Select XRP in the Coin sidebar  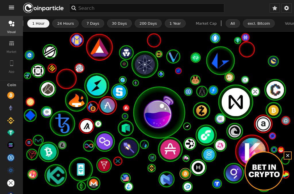(11, 183)
